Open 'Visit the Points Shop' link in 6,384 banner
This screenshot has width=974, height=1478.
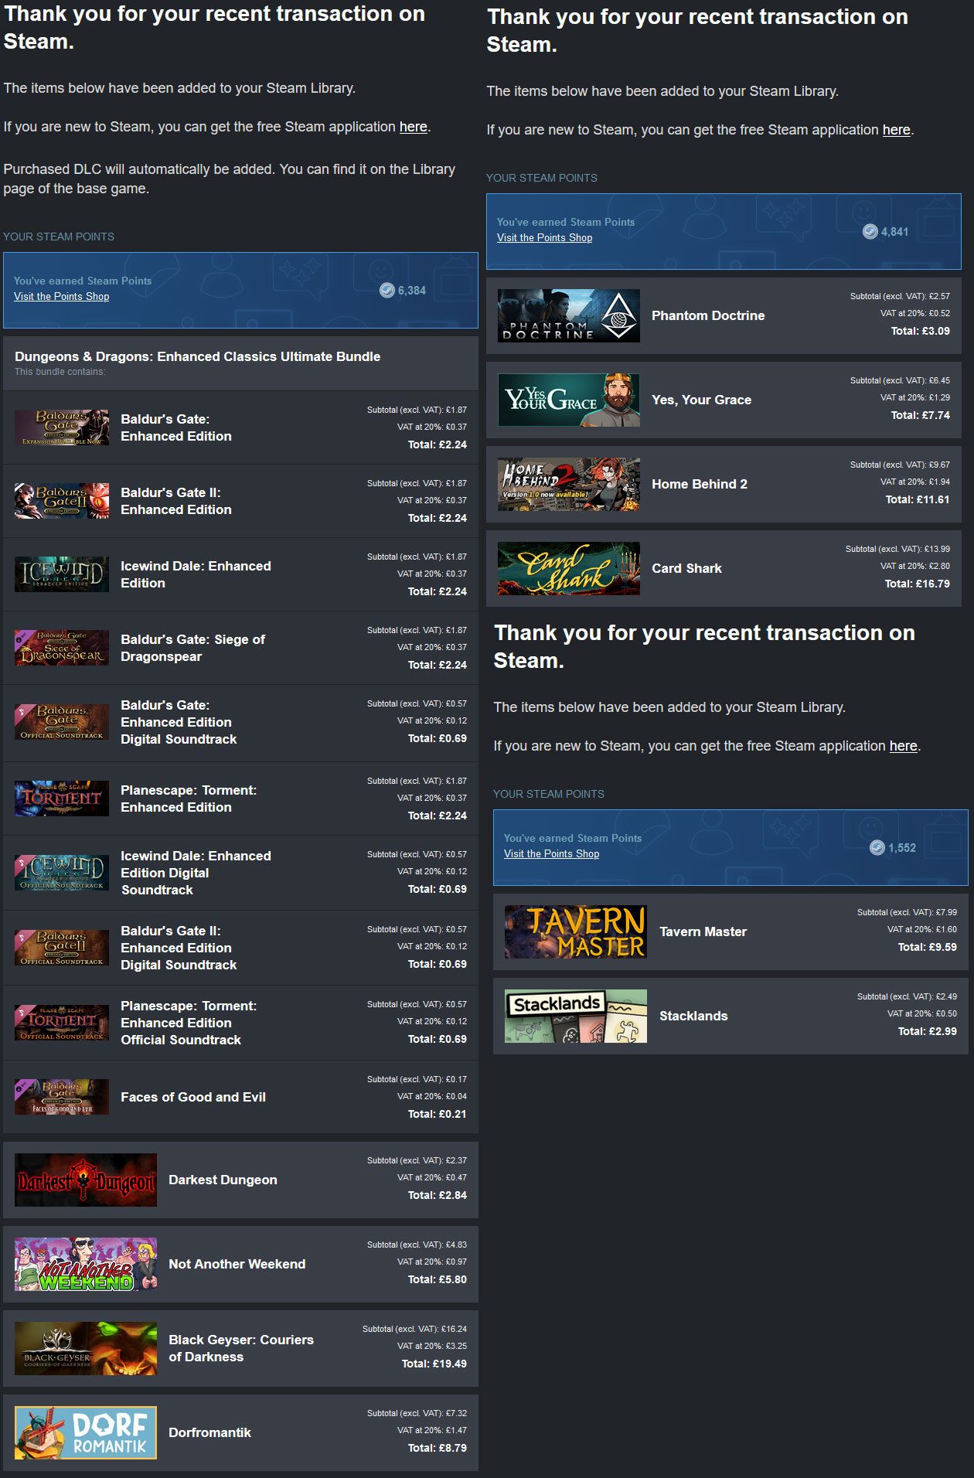click(x=62, y=297)
